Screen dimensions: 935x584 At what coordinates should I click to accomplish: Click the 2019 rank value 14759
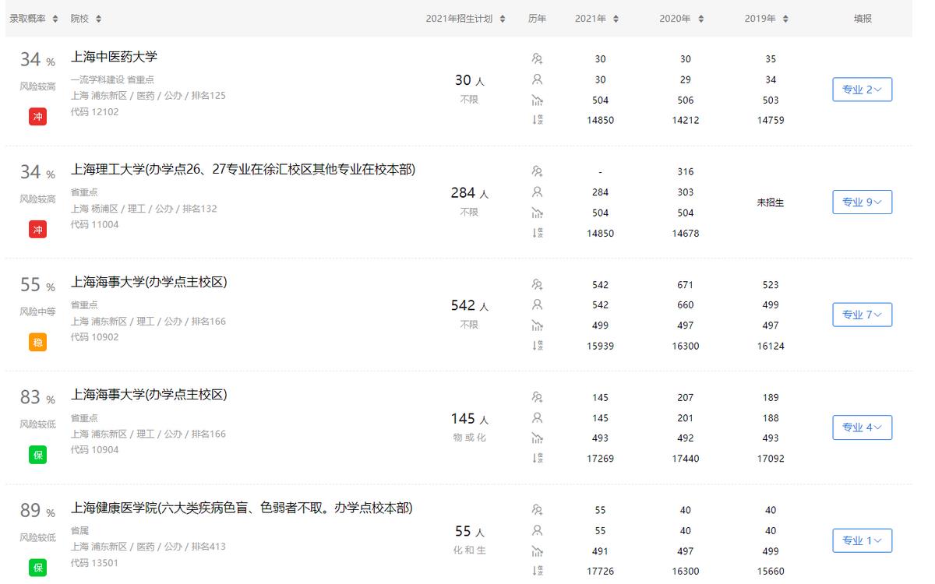(x=771, y=120)
